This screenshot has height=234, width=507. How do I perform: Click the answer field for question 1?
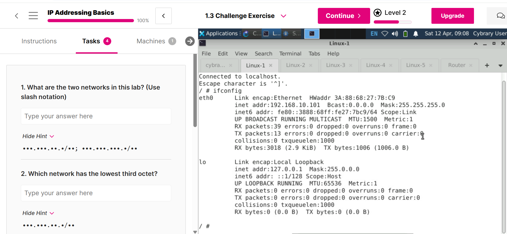(96, 116)
